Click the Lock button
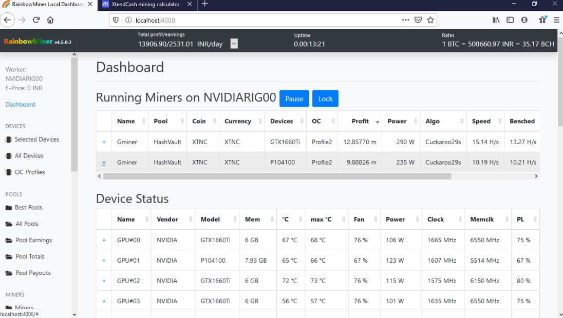 (325, 98)
